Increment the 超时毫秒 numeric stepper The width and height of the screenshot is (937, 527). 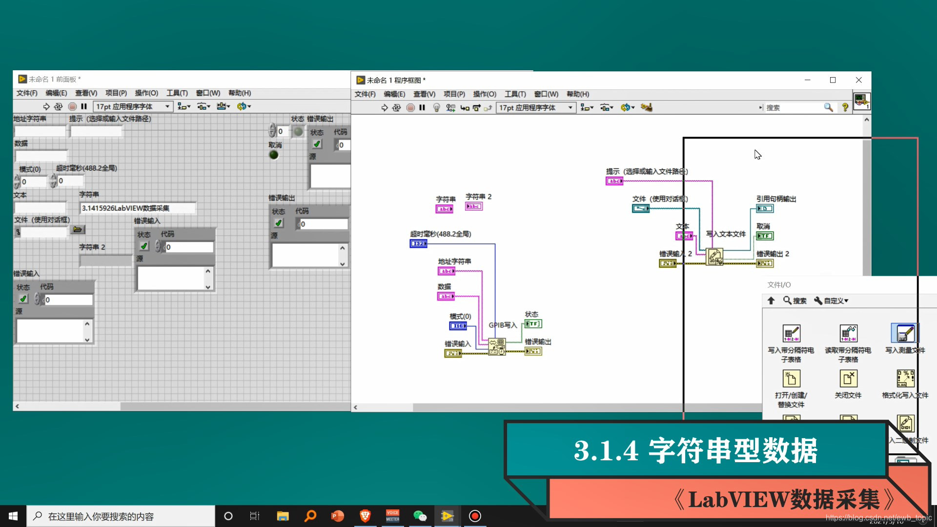[54, 177]
